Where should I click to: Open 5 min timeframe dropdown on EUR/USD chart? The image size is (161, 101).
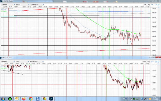pyautogui.click(x=23, y=5)
